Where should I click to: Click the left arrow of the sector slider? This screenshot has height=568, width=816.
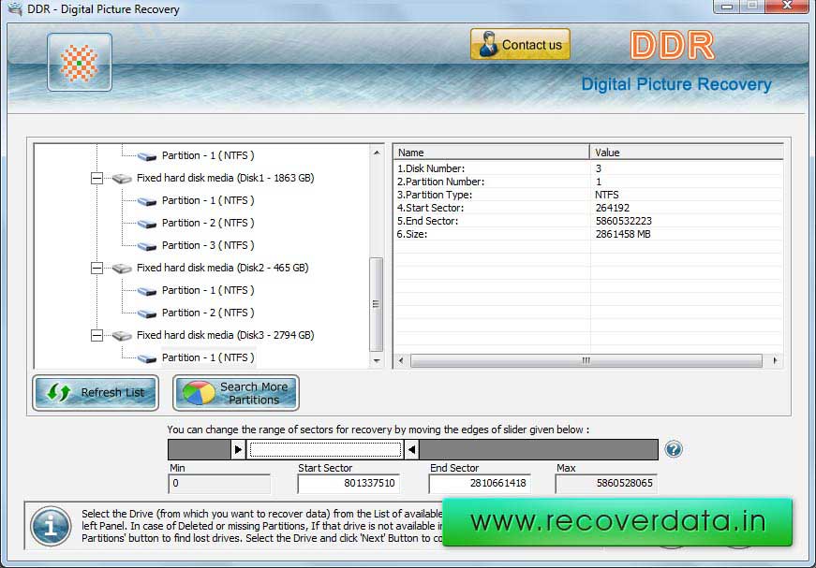coord(410,449)
